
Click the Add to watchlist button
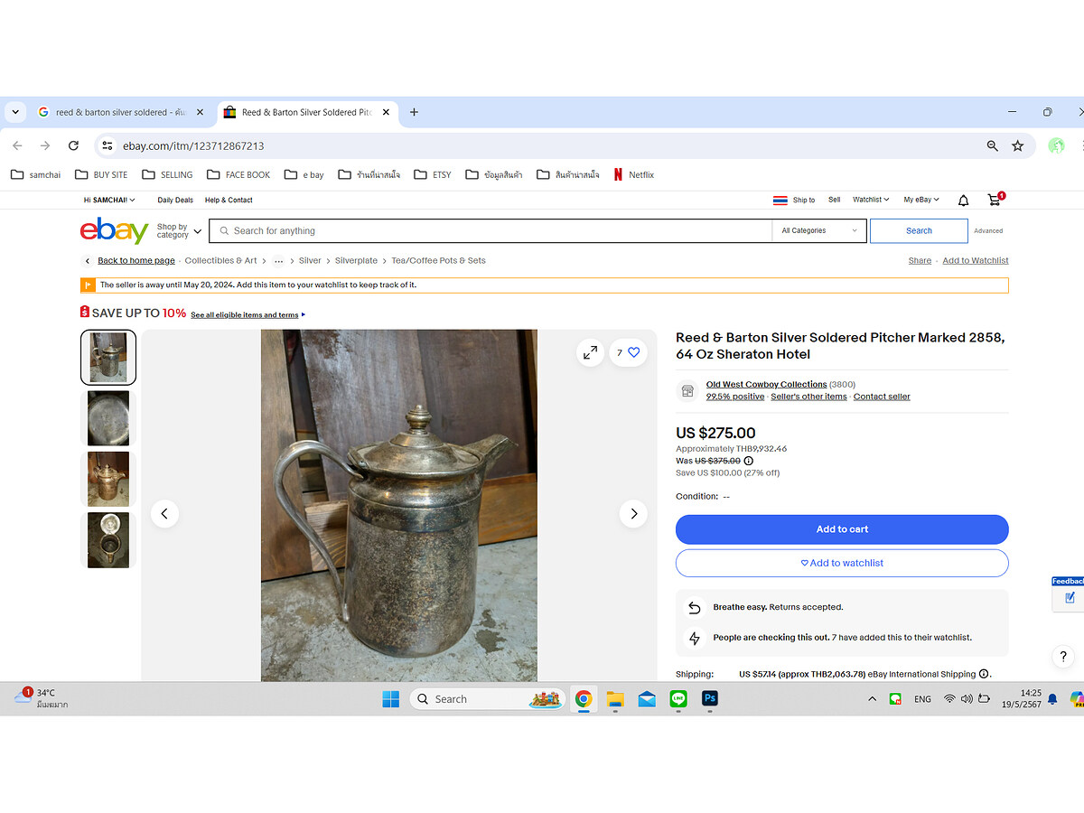[x=842, y=563]
